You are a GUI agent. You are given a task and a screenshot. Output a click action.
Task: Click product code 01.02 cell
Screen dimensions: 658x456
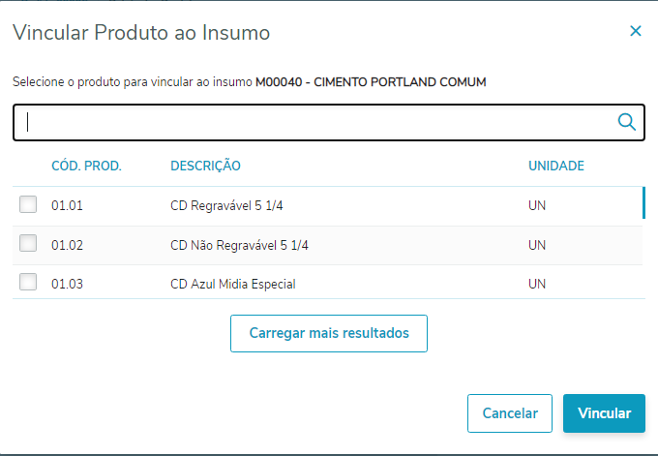point(68,245)
